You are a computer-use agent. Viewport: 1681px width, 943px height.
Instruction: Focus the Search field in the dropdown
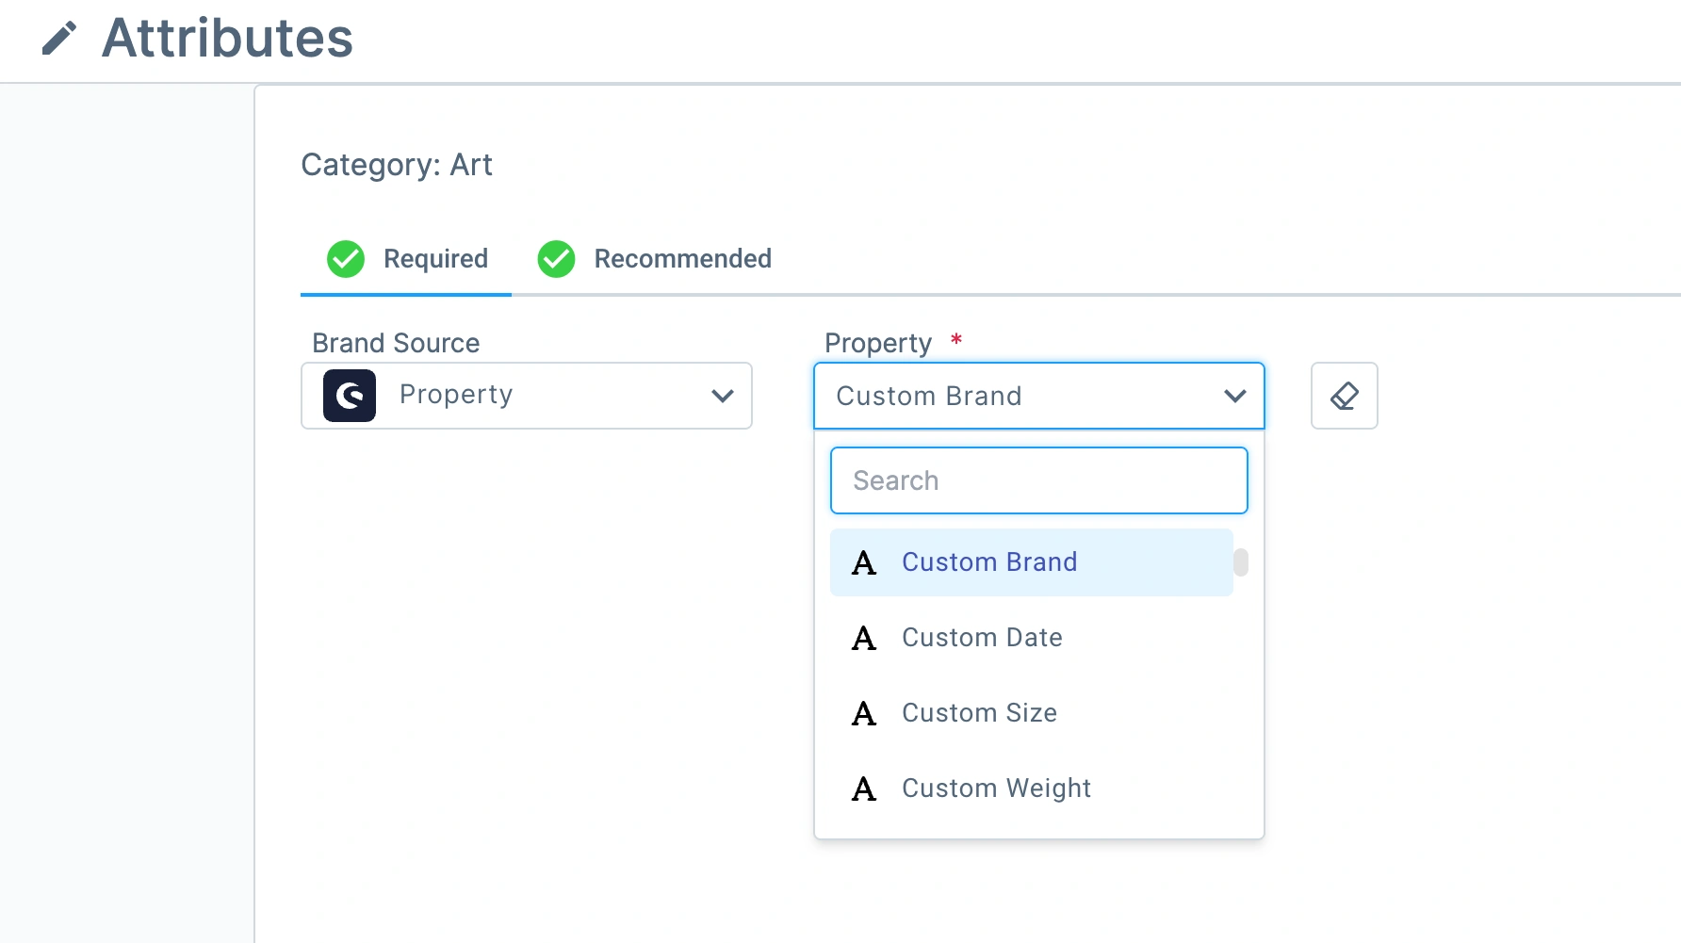coord(1038,480)
